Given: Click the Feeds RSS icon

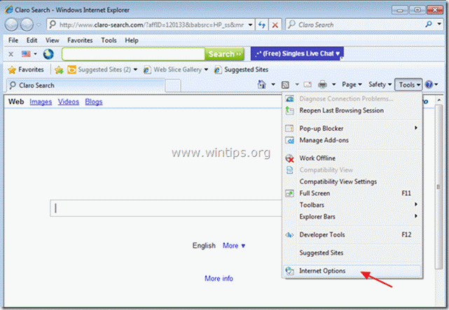Looking at the screenshot, I should pyautogui.click(x=285, y=85).
